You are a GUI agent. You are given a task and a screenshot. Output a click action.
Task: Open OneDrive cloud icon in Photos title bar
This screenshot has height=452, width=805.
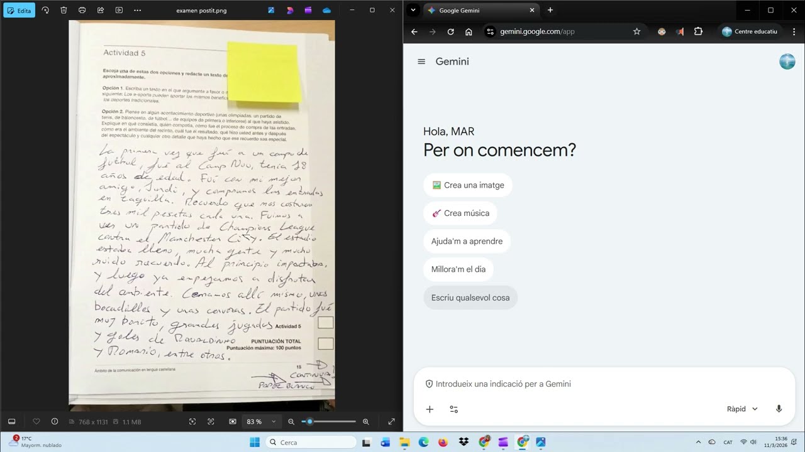tap(326, 11)
